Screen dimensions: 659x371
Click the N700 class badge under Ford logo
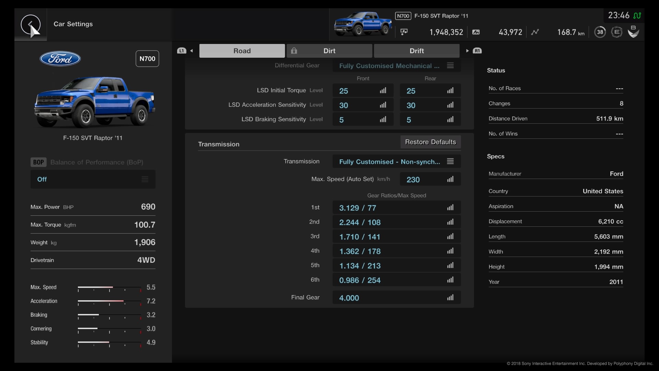(147, 59)
